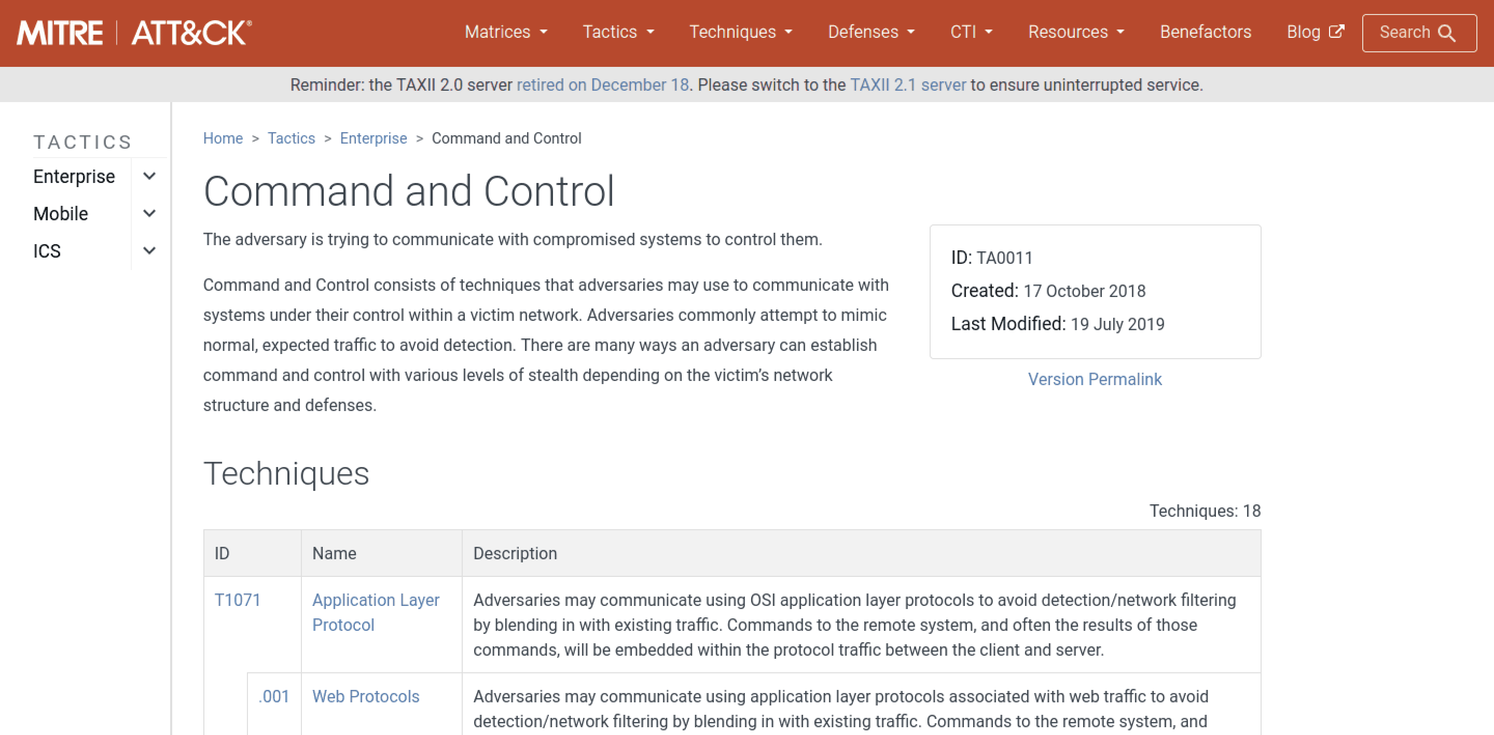This screenshot has height=735, width=1494.
Task: Follow the 'retired on December 18' link
Action: click(x=603, y=84)
